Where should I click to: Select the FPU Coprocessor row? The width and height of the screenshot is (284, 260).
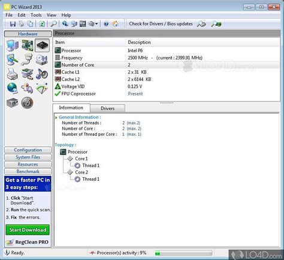(x=167, y=94)
